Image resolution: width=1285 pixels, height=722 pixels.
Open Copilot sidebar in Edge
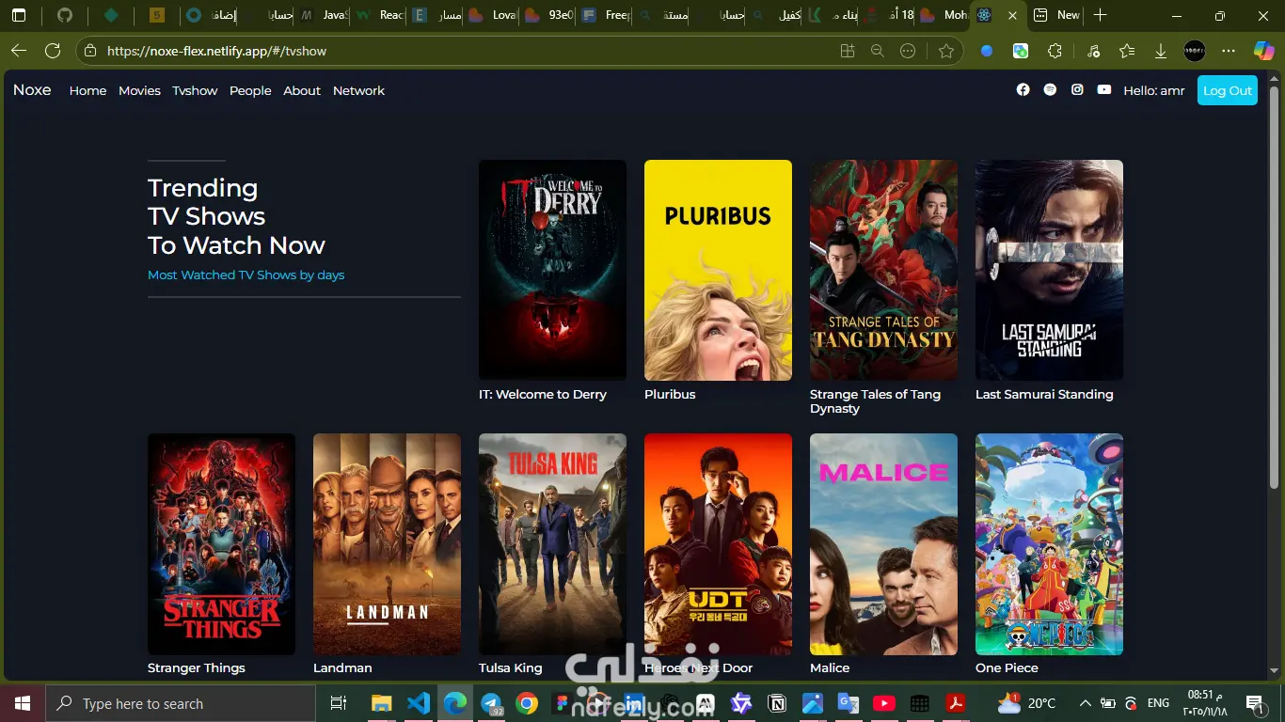(x=1264, y=51)
